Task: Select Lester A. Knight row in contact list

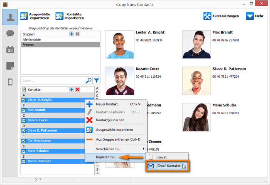Action: click(54, 100)
